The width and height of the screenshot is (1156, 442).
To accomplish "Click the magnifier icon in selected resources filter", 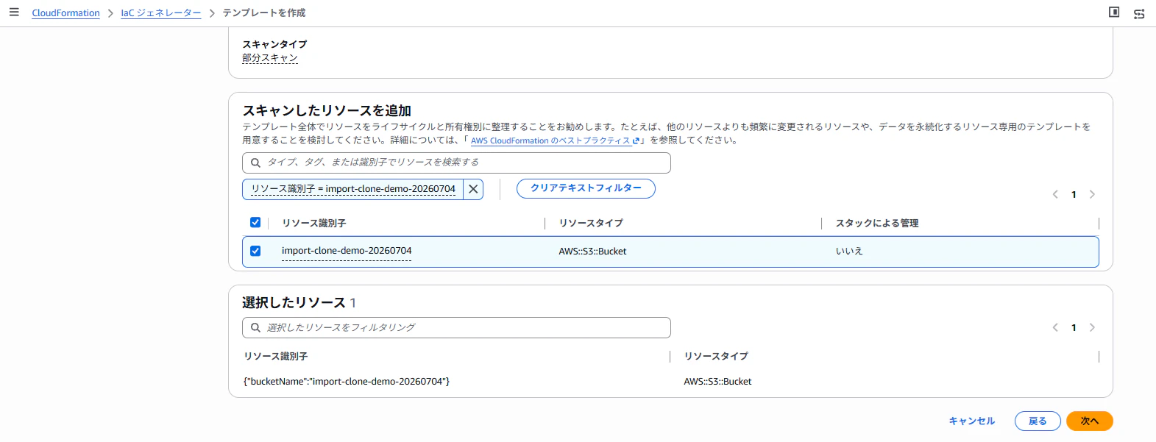I will click(255, 327).
